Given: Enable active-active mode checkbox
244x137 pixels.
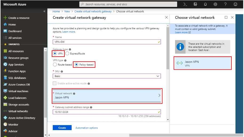Looking at the screenshot, I should [55, 83].
